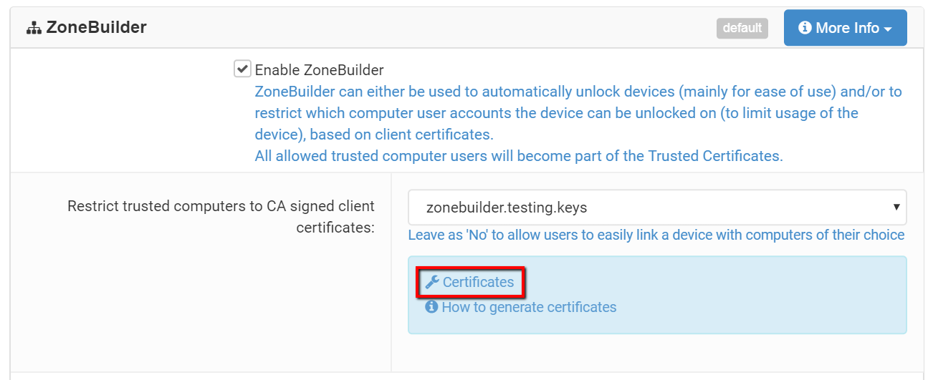The height and width of the screenshot is (380, 928).
Task: Click the gray default badge
Action: [742, 28]
